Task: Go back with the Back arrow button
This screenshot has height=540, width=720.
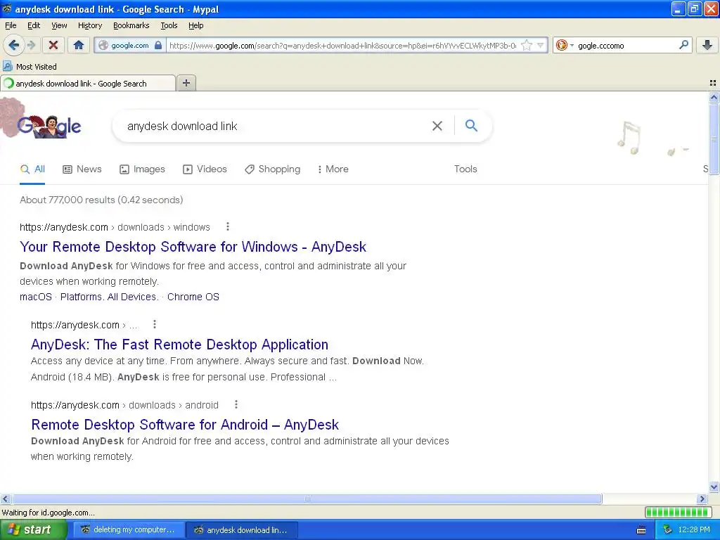Action: 13,45
